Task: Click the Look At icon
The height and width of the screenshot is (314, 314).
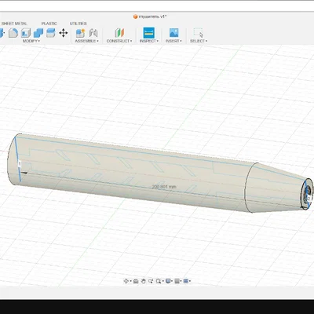Action: [x=136, y=281]
